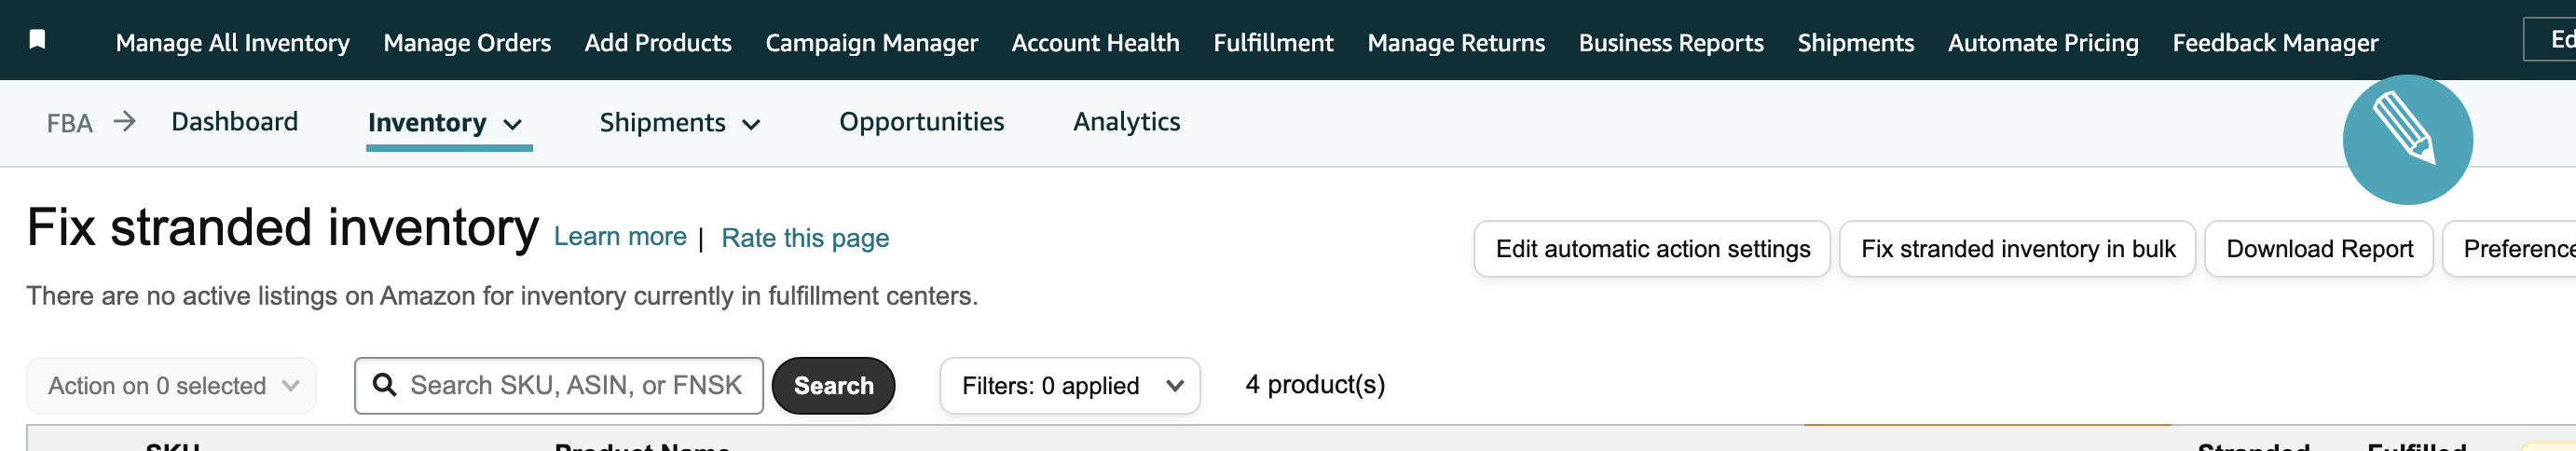Image resolution: width=2576 pixels, height=451 pixels.
Task: Go to Campaign Manager in top navigation
Action: [871, 43]
